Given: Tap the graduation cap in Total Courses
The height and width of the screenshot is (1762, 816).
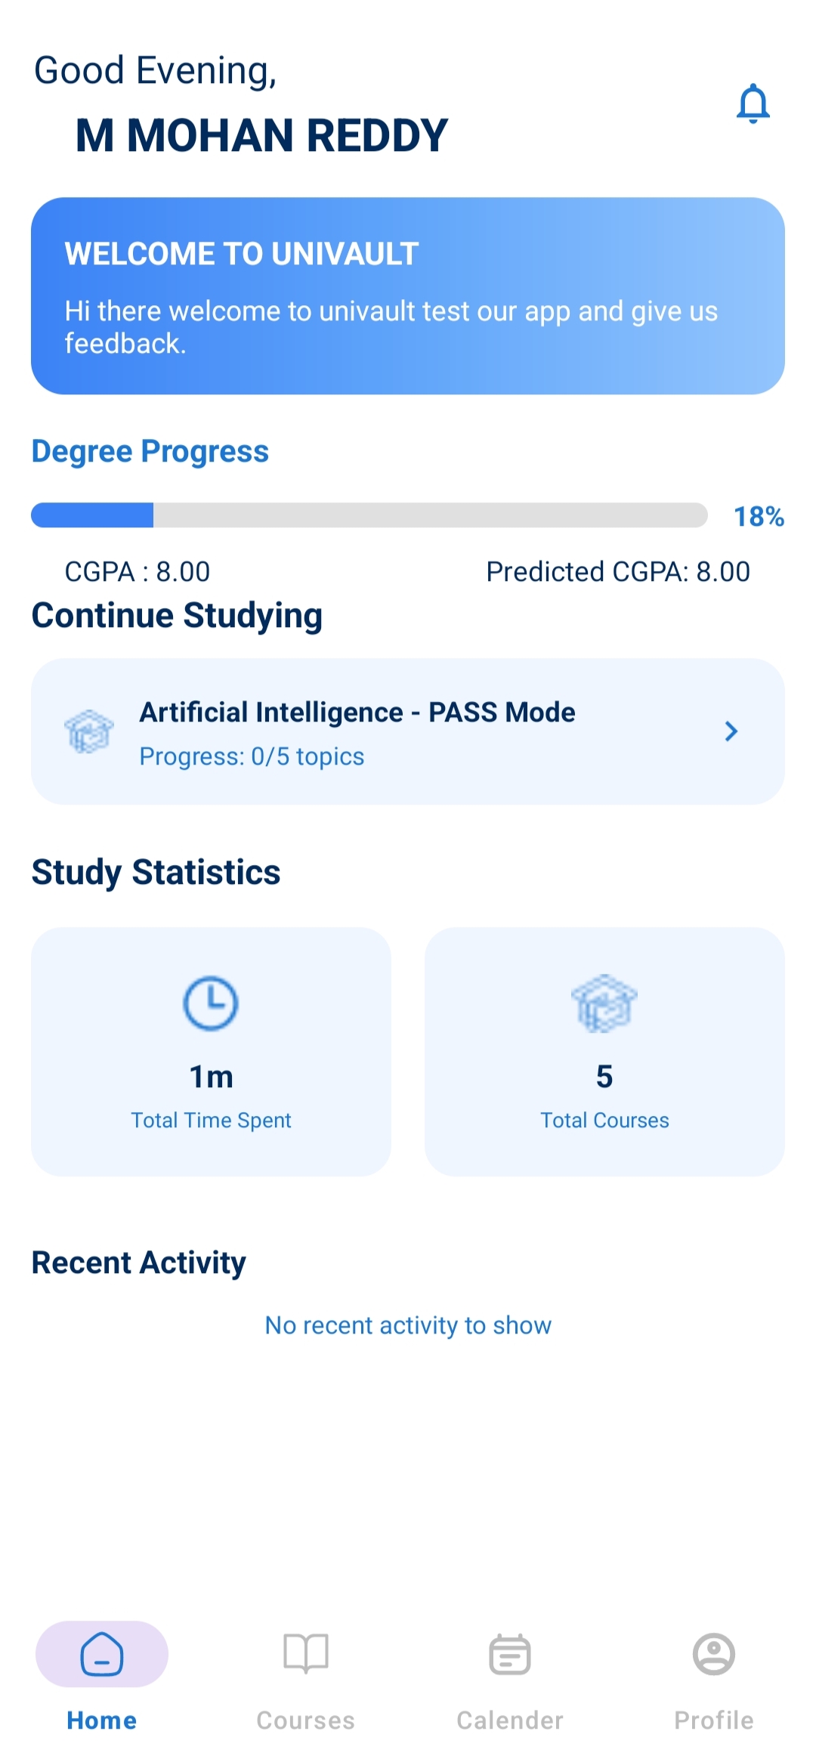Looking at the screenshot, I should point(604,1003).
